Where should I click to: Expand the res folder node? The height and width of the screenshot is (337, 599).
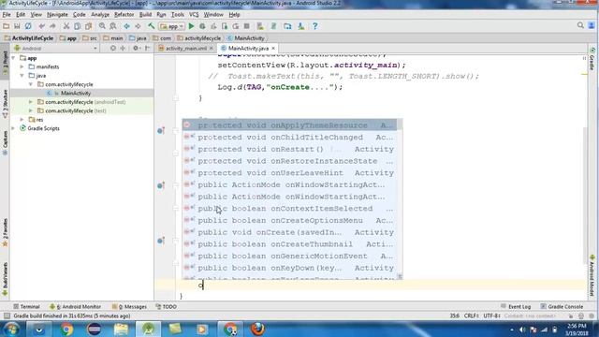[x=22, y=120]
